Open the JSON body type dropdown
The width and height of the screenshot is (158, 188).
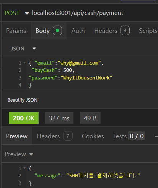coord(23,49)
